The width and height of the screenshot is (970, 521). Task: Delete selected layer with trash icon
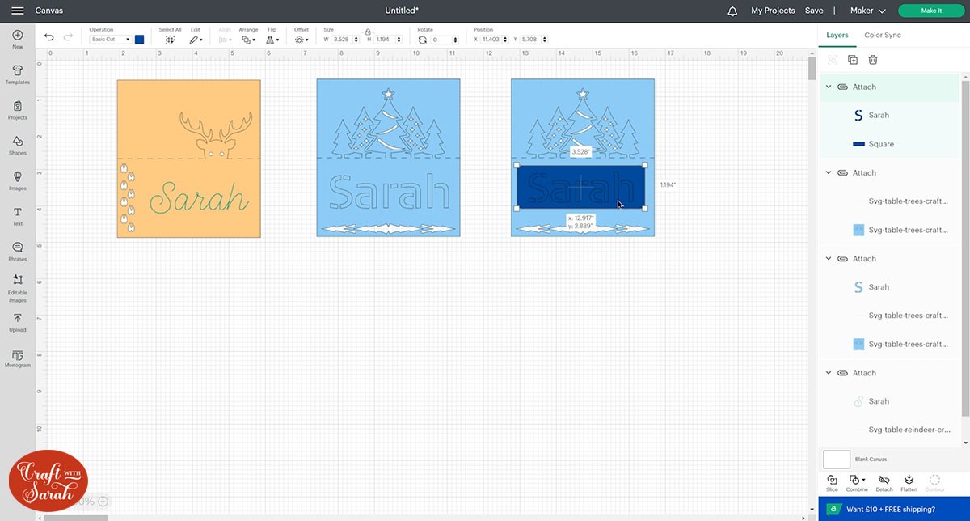[873, 60]
